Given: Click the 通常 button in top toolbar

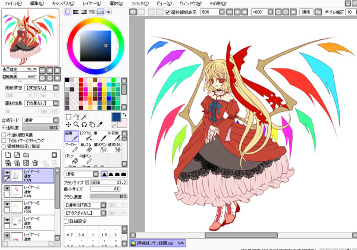Looking at the screenshot, I should 306,12.
